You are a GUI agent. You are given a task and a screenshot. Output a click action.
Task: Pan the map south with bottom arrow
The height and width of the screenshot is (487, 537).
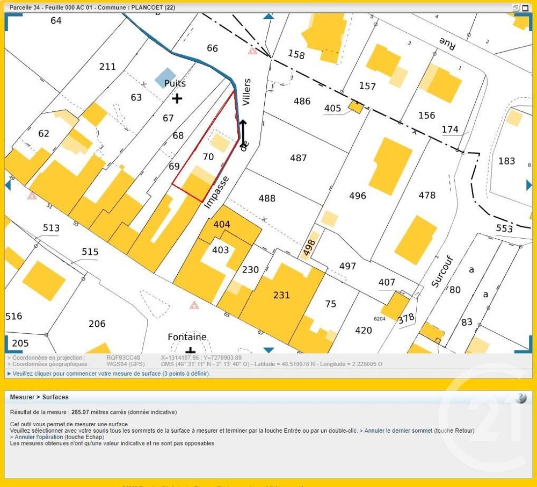tap(268, 350)
